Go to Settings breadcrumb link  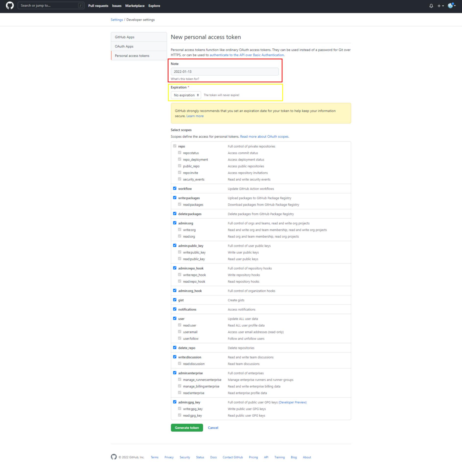[117, 20]
